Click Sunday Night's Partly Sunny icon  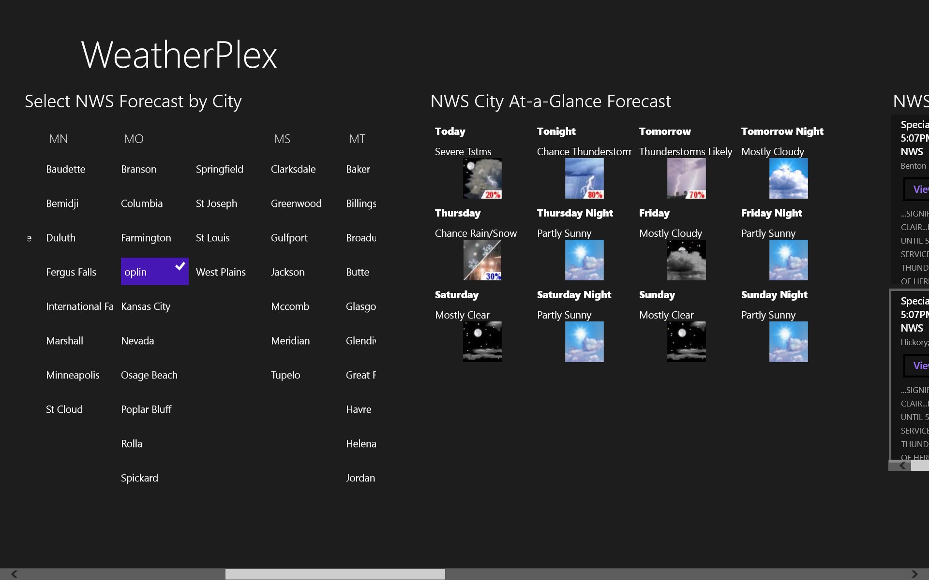point(788,342)
